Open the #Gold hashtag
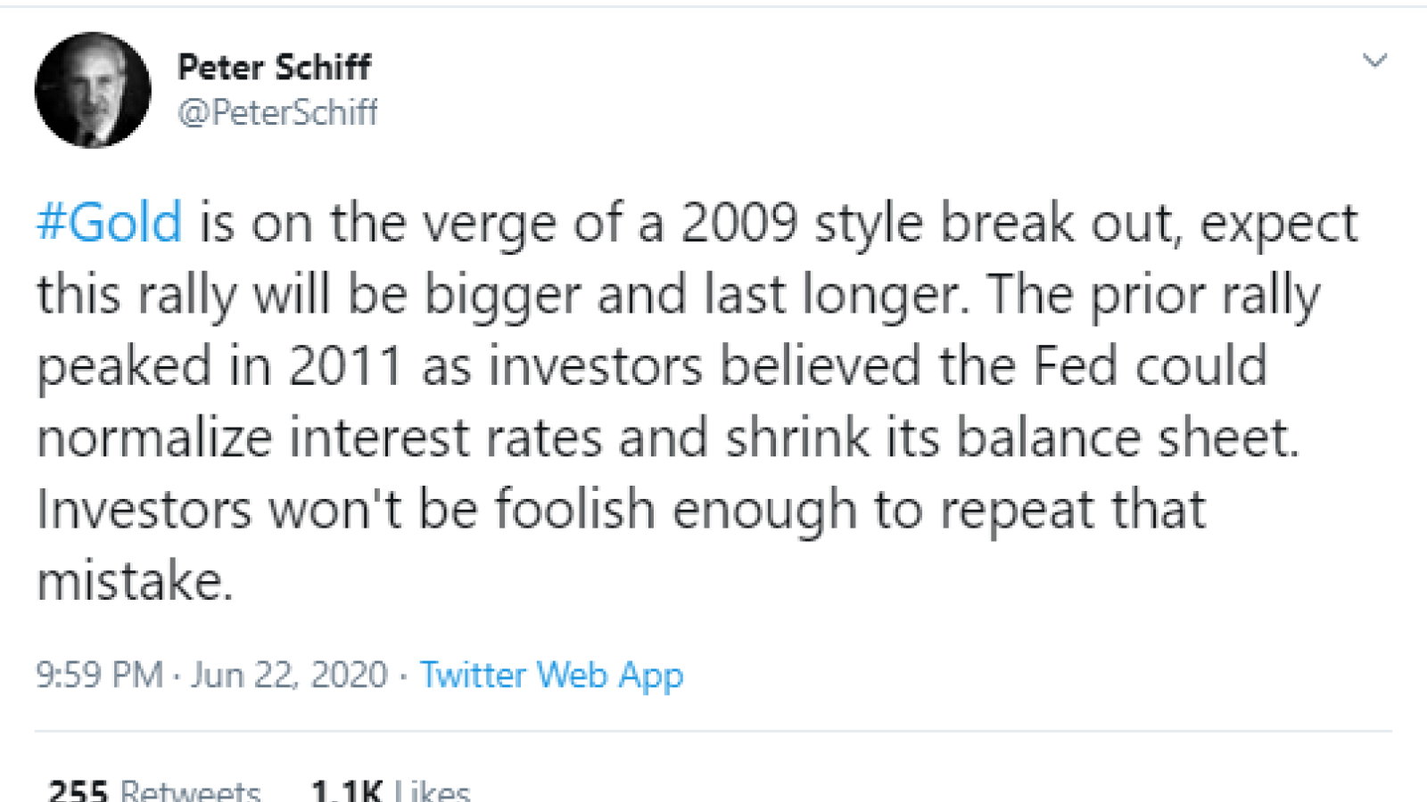 click(x=109, y=222)
